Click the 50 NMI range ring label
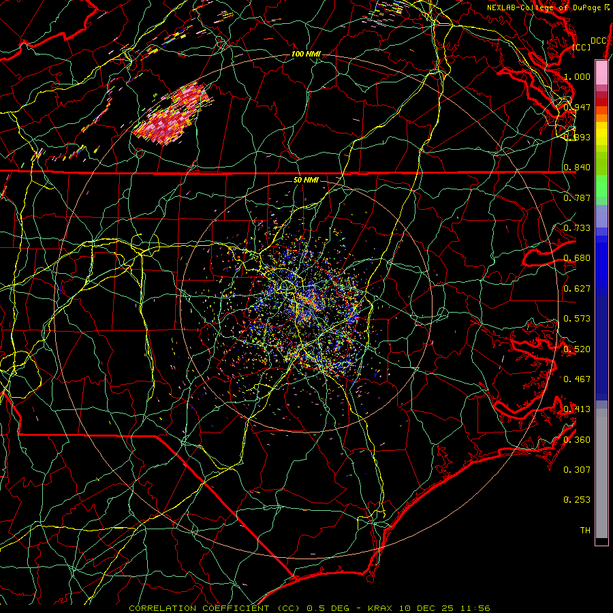613x613 pixels. pyautogui.click(x=306, y=180)
